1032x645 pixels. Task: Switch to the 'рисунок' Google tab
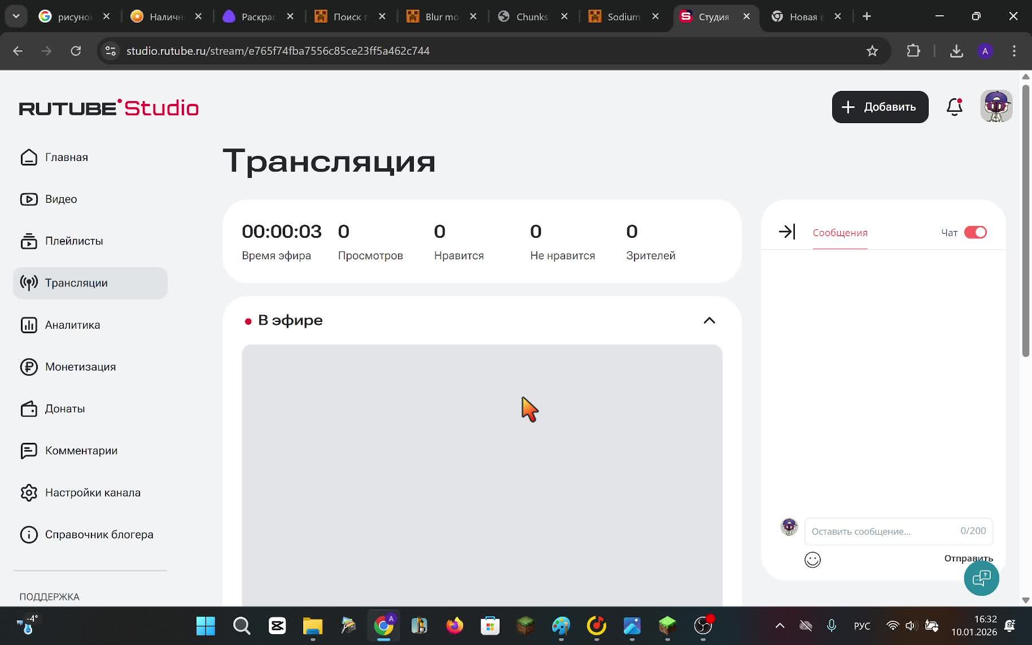(73, 16)
